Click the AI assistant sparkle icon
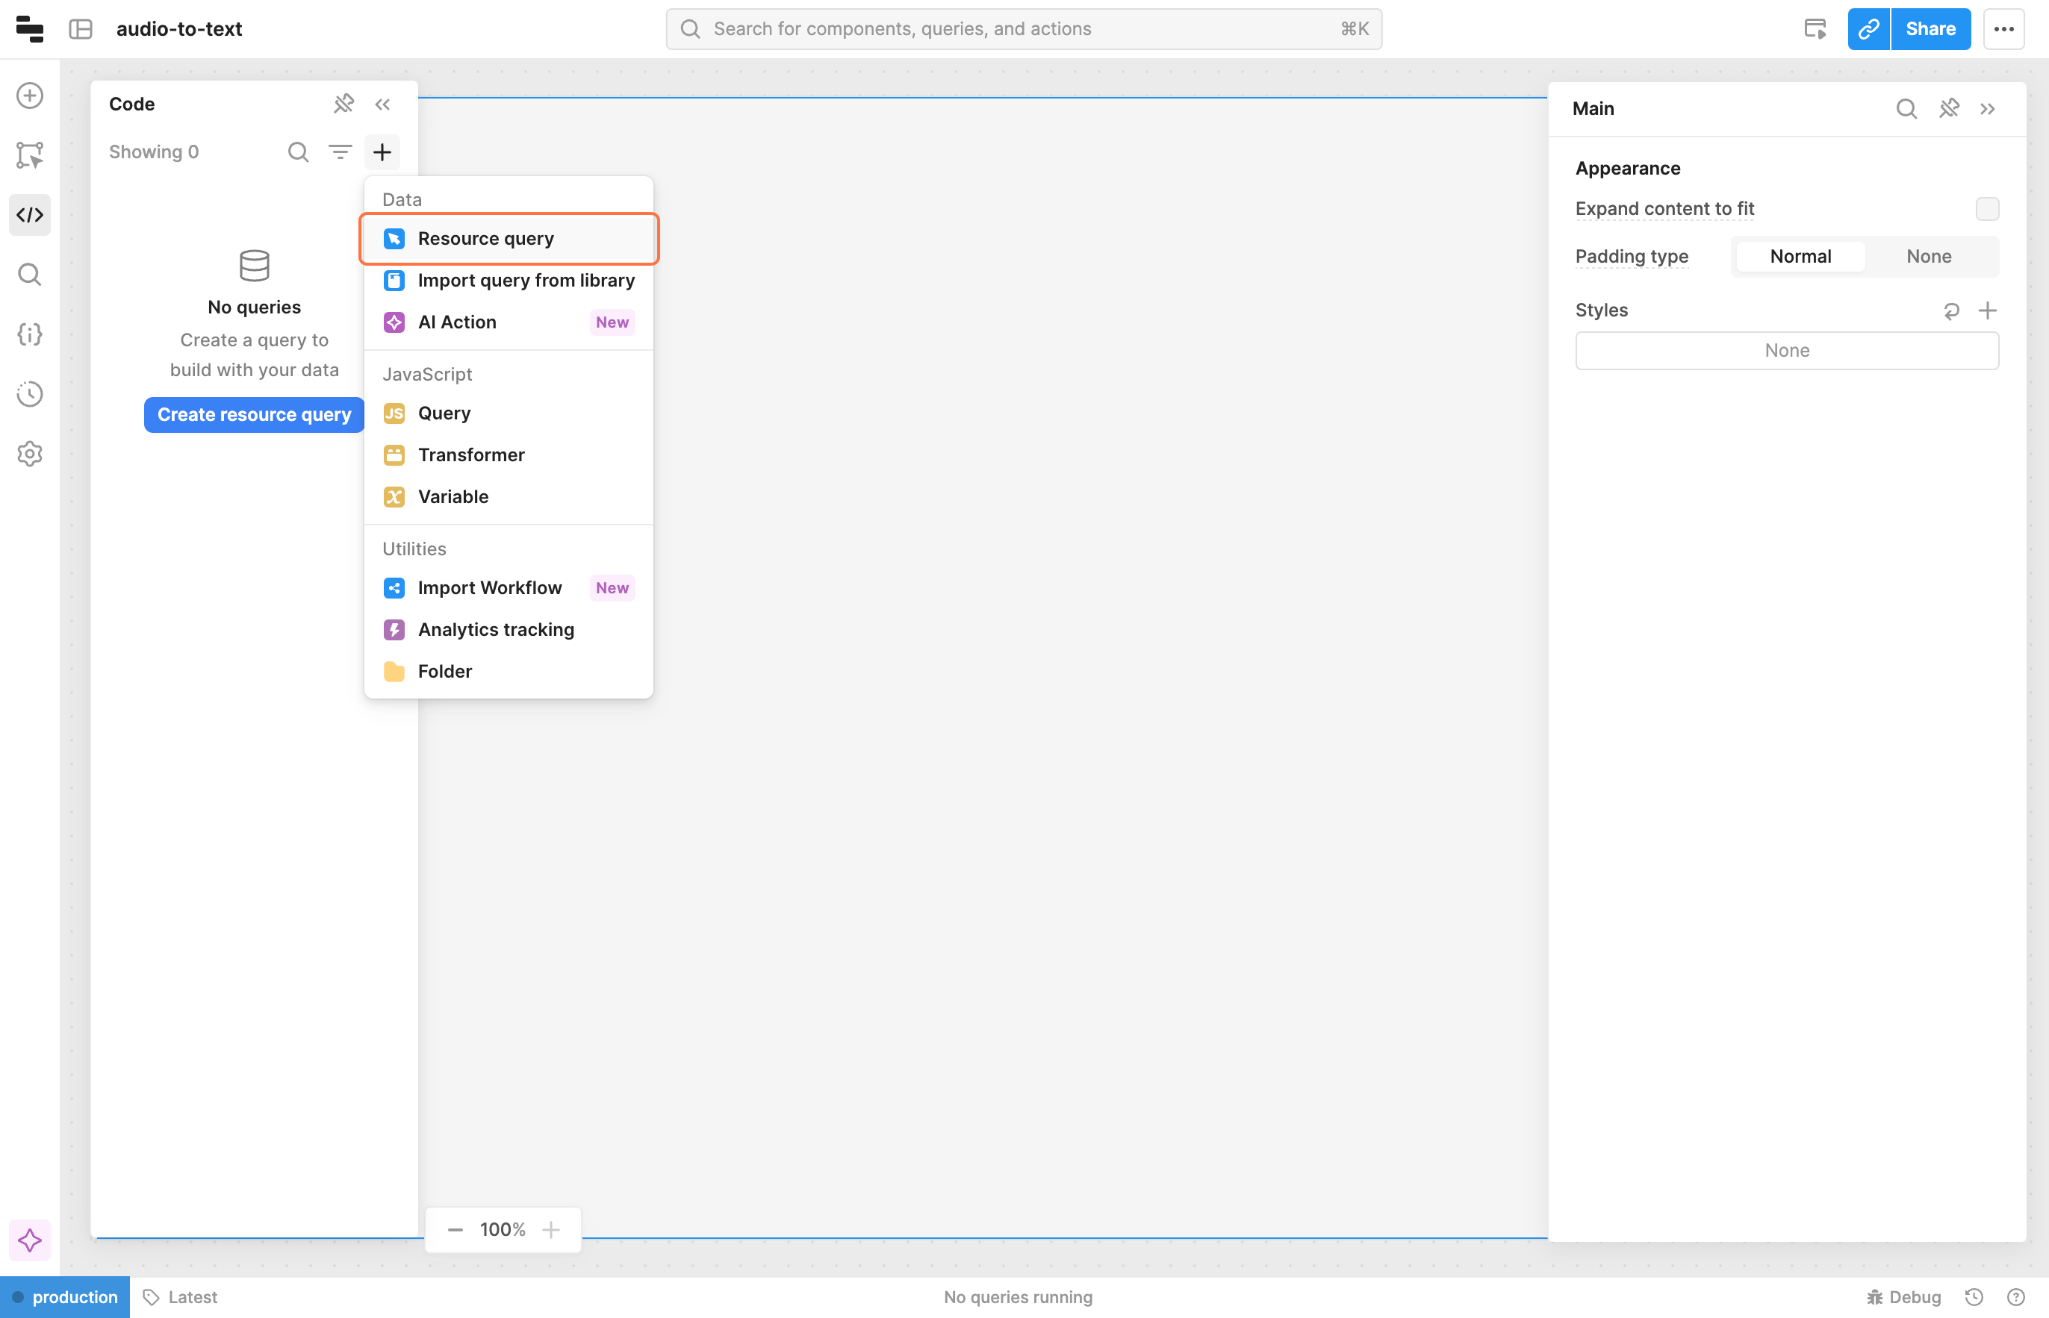 pos(30,1240)
